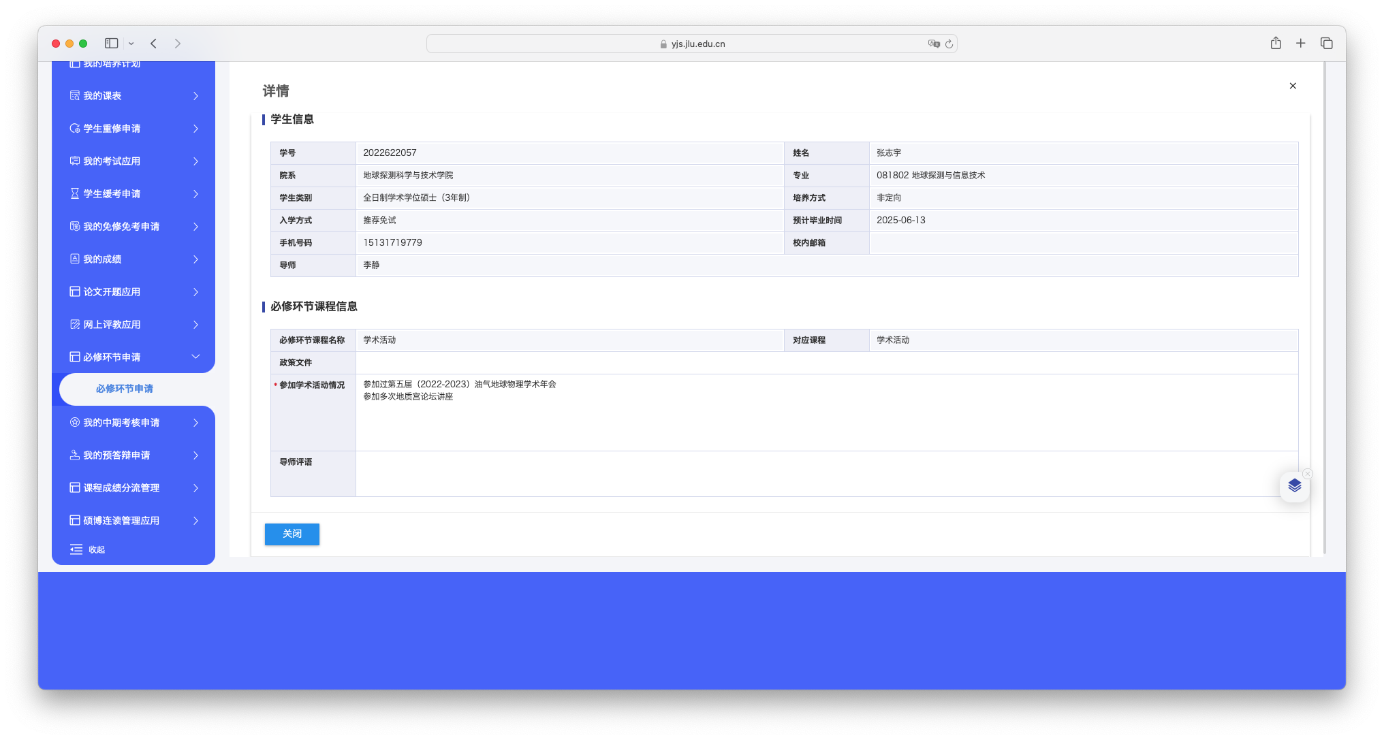Click the vertical scrollbar of details panel

pos(1324,306)
